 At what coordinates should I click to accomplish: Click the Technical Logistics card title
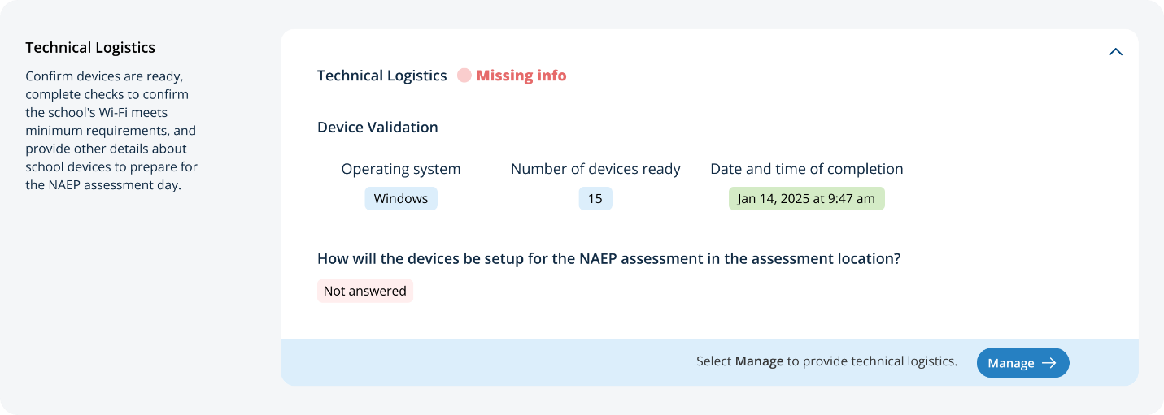click(381, 76)
